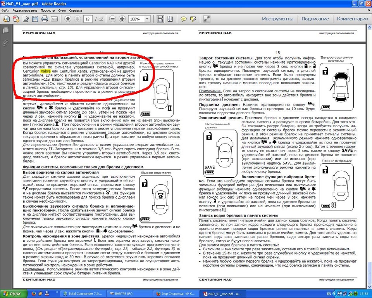Click the current page number field
This screenshot has width=372, height=298.
(88, 19)
